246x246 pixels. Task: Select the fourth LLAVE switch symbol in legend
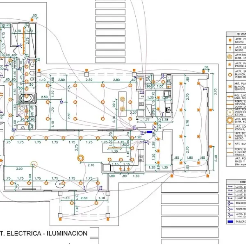click(x=230, y=198)
